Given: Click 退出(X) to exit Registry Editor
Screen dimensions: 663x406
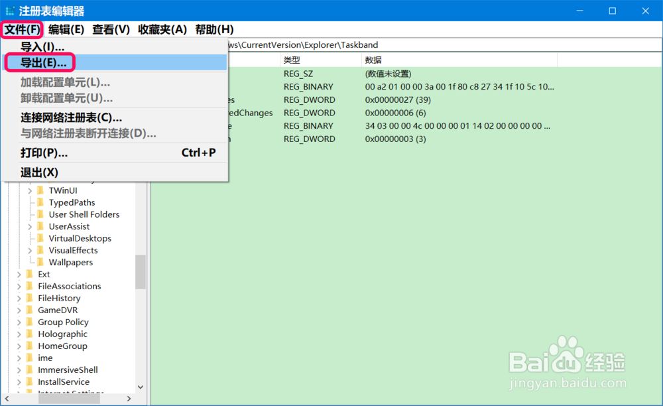Looking at the screenshot, I should 40,172.
